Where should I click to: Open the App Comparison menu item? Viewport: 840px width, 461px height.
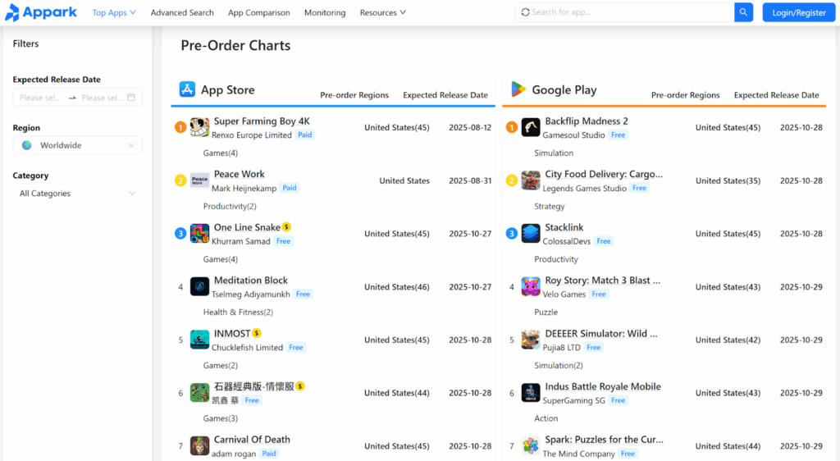[x=258, y=12]
